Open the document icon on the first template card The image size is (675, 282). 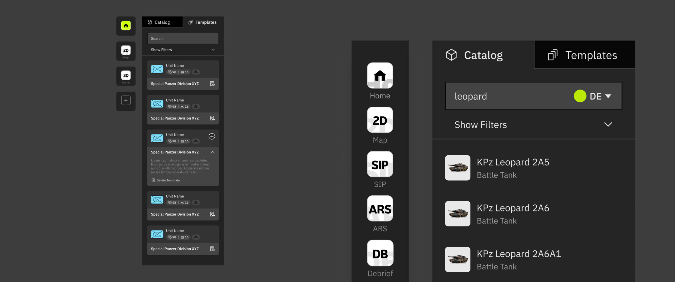[x=212, y=84]
